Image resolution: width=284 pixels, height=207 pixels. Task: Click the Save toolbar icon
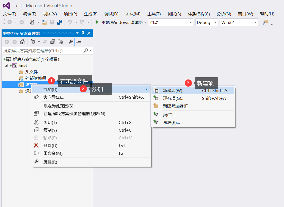click(52, 22)
